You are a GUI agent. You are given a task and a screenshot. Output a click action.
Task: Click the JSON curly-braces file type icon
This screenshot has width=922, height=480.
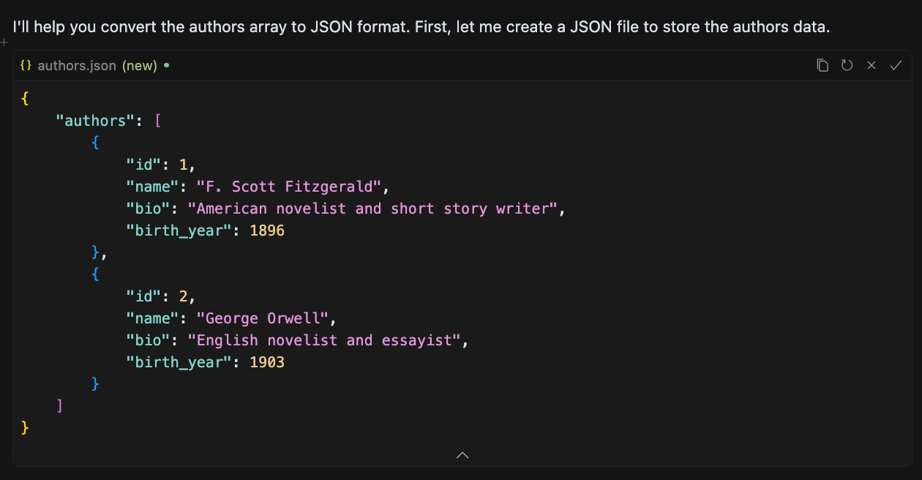click(x=26, y=65)
